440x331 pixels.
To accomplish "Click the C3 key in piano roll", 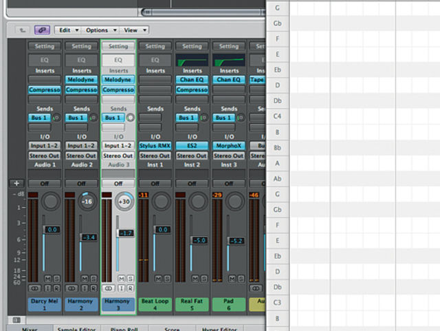I will coord(277,303).
